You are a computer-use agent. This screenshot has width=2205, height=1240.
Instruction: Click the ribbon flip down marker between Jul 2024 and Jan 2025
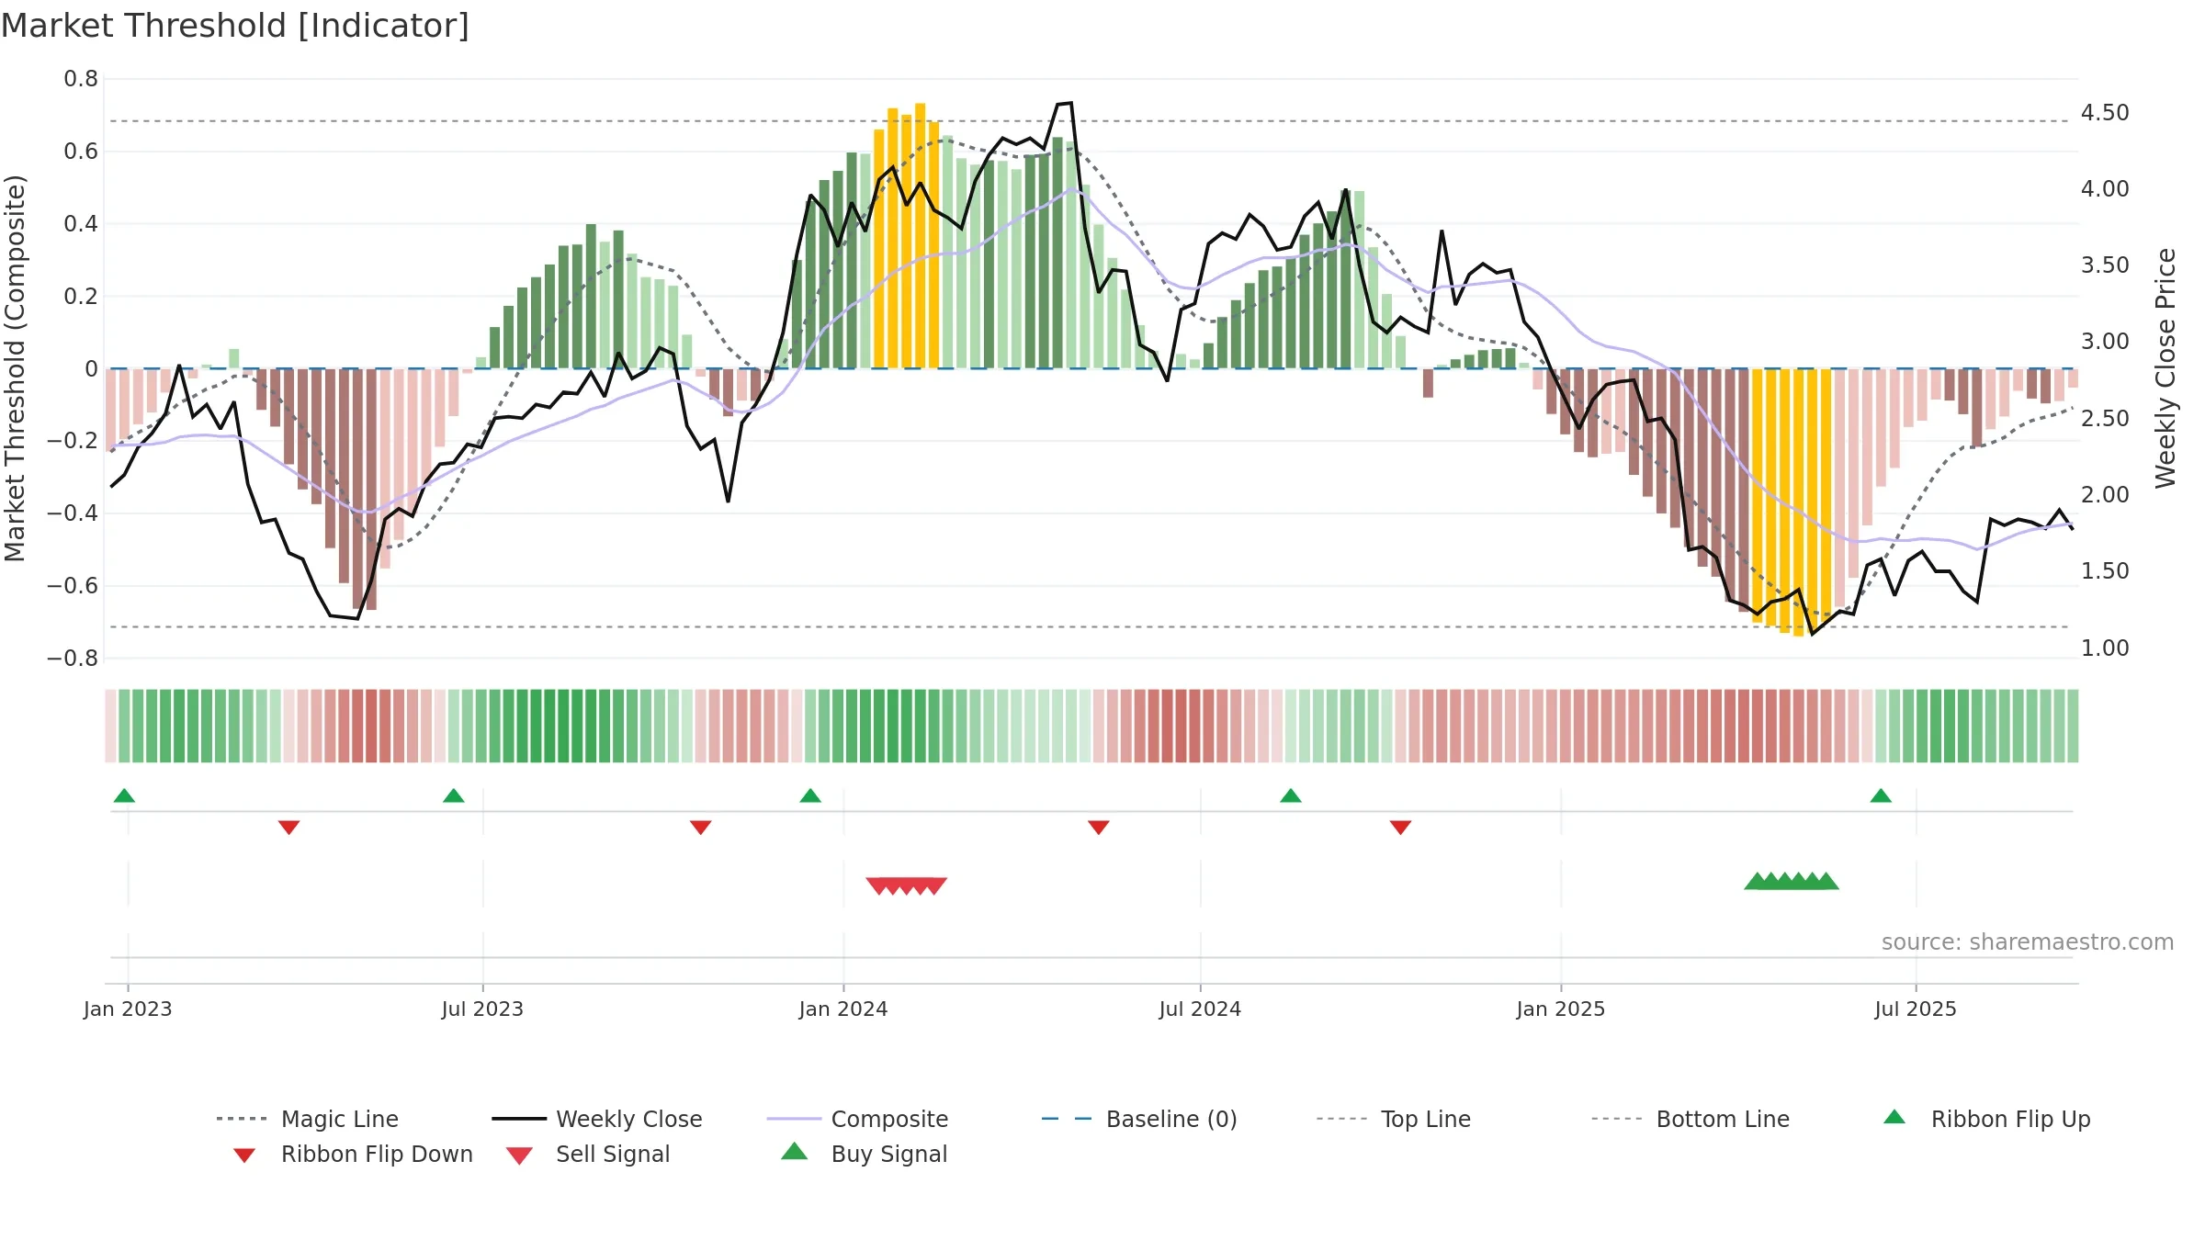click(1400, 828)
